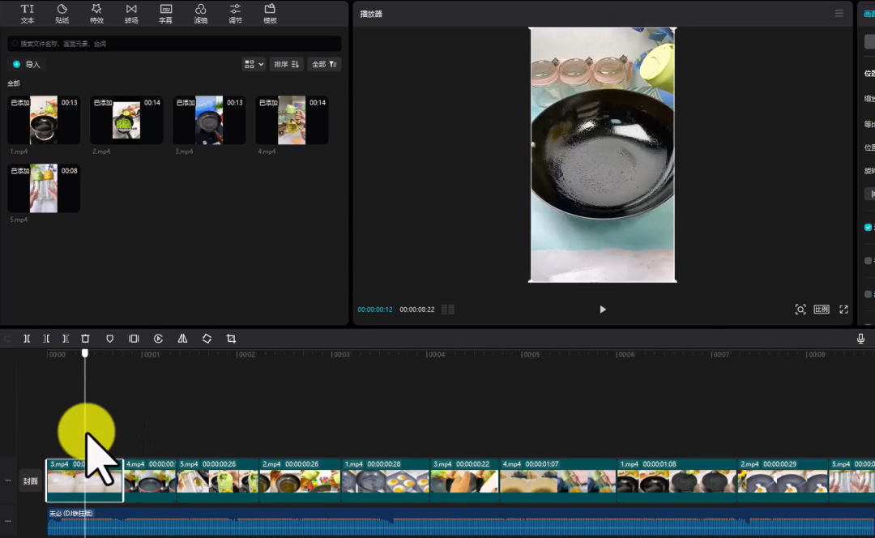Image resolution: width=875 pixels, height=538 pixels.
Task: Play the preview video
Action: click(603, 310)
